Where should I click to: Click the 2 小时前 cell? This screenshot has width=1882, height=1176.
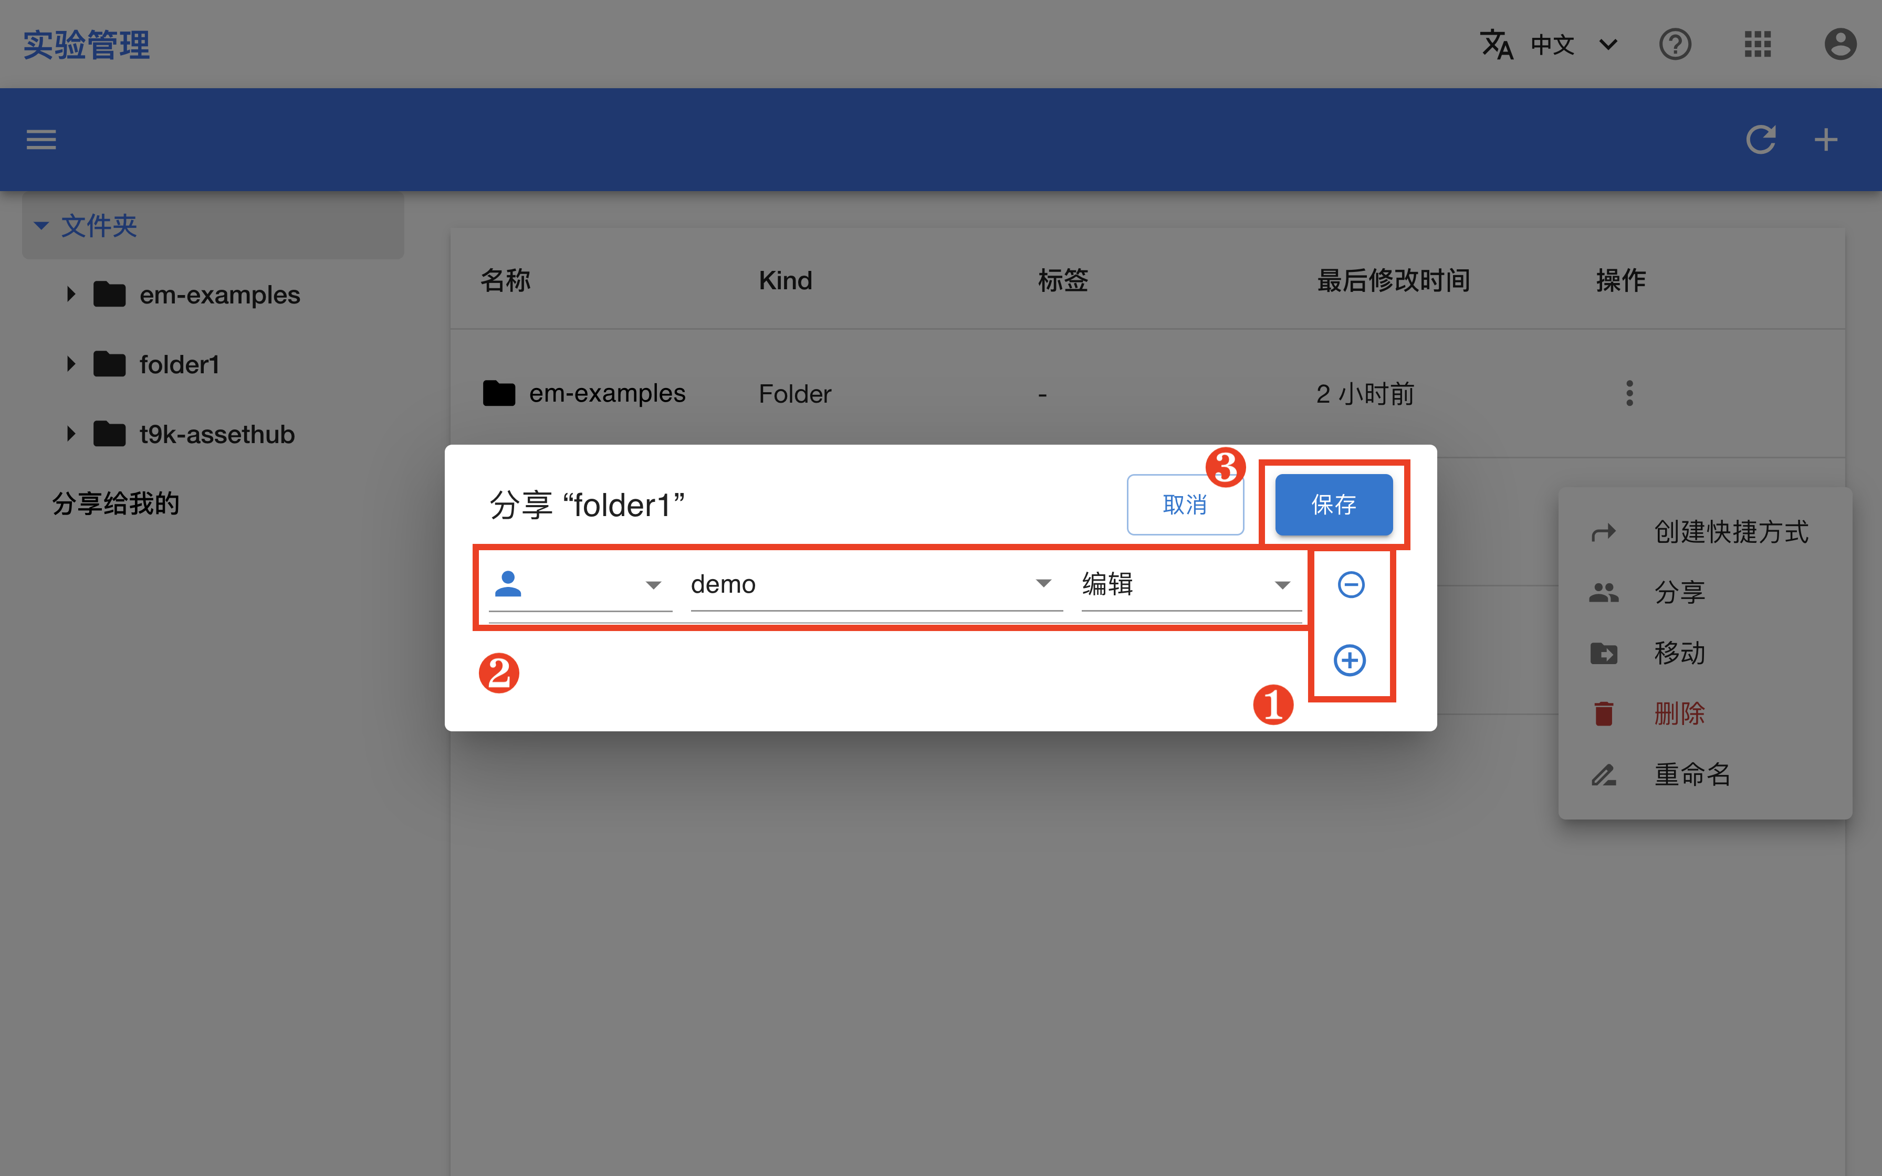pyautogui.click(x=1366, y=394)
